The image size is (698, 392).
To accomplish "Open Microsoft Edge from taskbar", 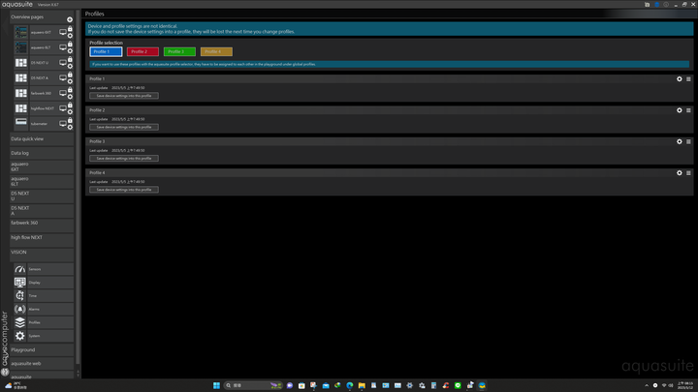I will pos(350,385).
